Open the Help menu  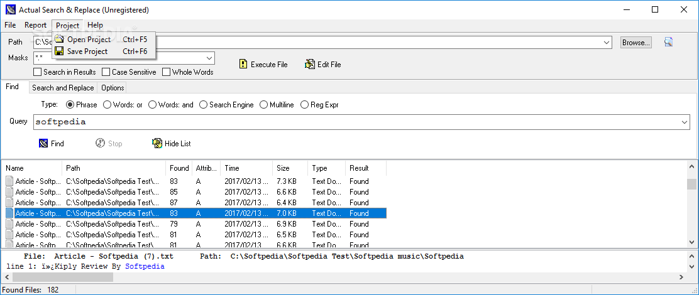95,25
